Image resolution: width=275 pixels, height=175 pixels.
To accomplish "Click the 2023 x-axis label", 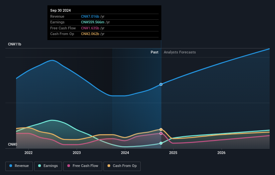I will [x=77, y=153].
